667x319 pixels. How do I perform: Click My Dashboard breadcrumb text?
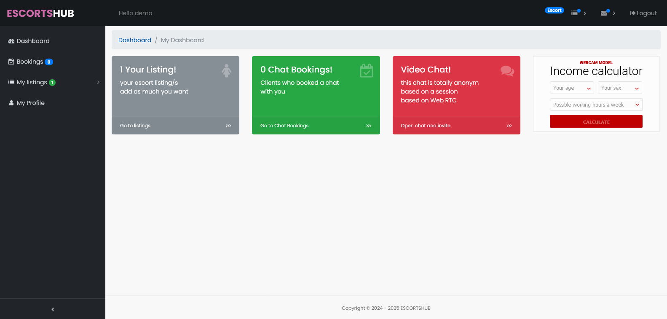click(182, 40)
